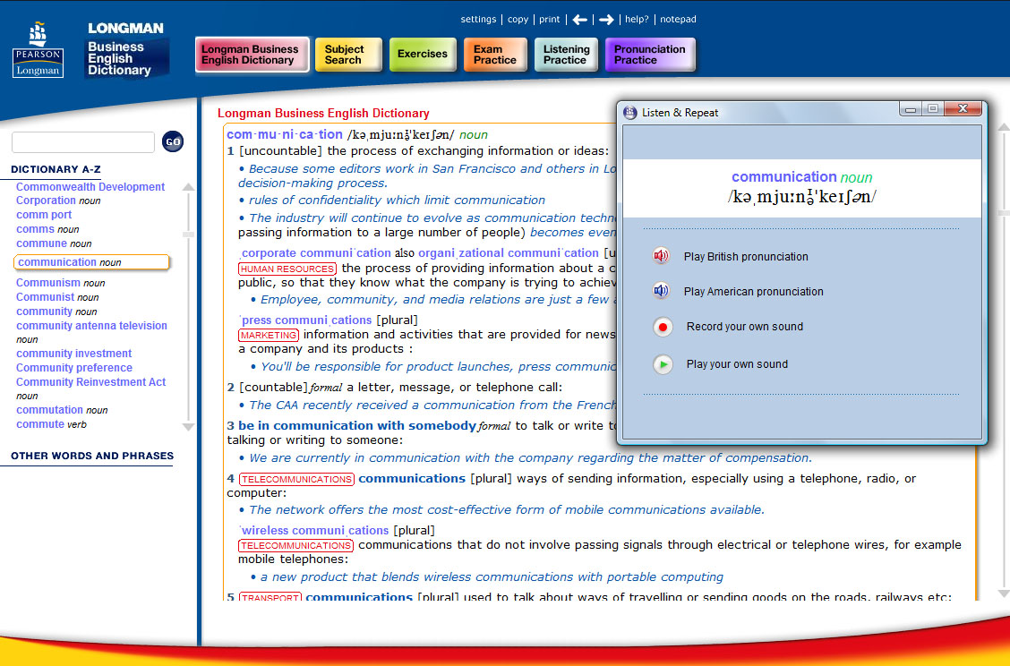The image size is (1010, 666).
Task: Go forward with right arrow
Action: tap(606, 20)
